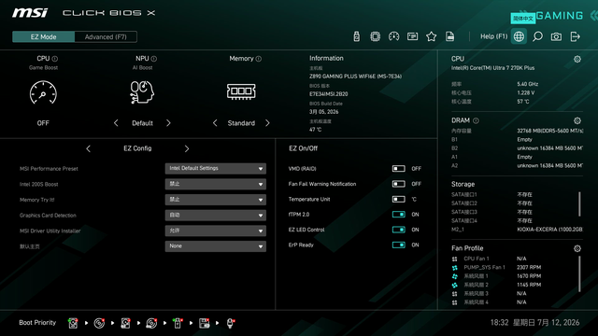Open MSI Performance Preset dropdown
The width and height of the screenshot is (598, 336).
pos(216,168)
